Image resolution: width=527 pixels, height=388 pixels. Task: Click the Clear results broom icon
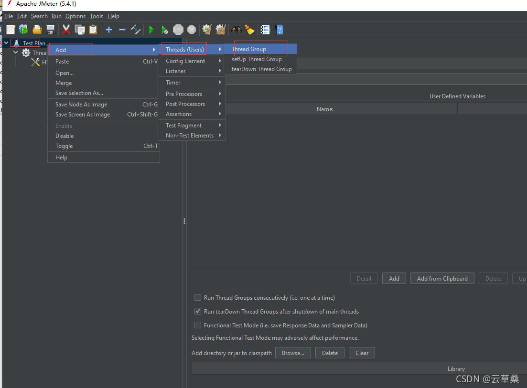click(207, 30)
